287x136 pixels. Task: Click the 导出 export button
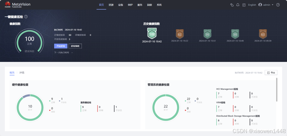[x=271, y=73]
